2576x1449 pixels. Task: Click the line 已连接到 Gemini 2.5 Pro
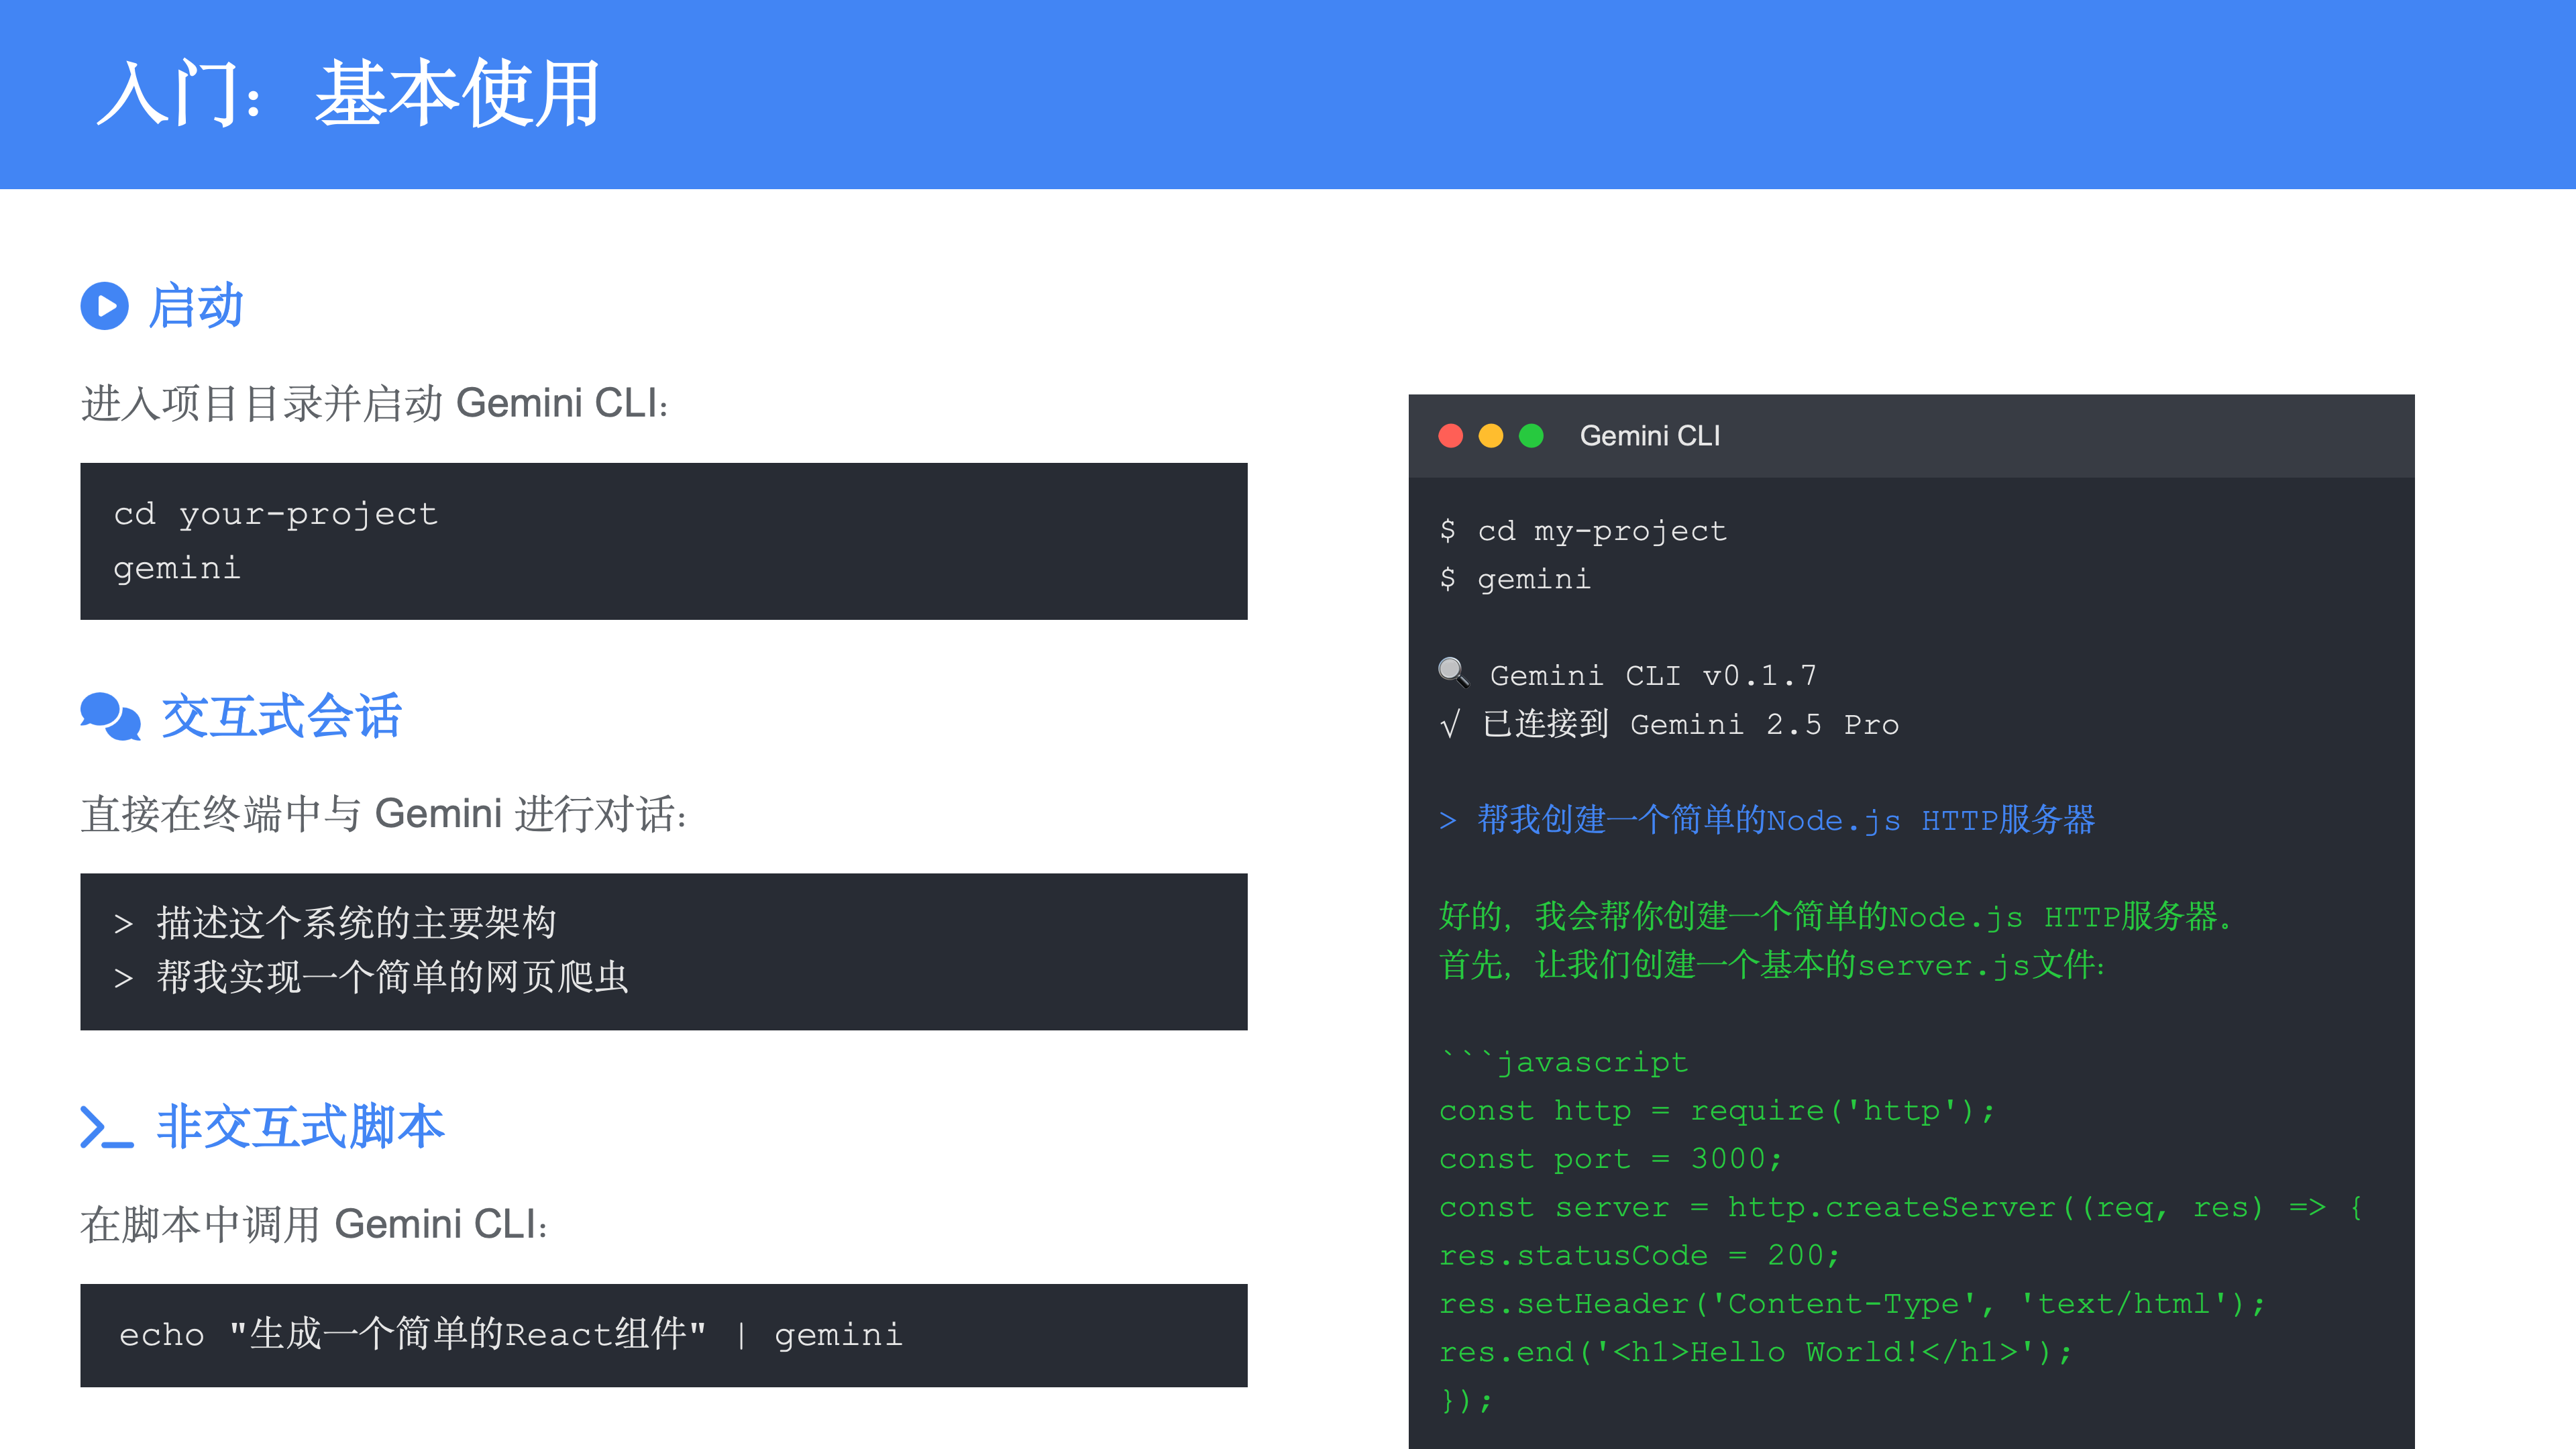tap(1669, 724)
